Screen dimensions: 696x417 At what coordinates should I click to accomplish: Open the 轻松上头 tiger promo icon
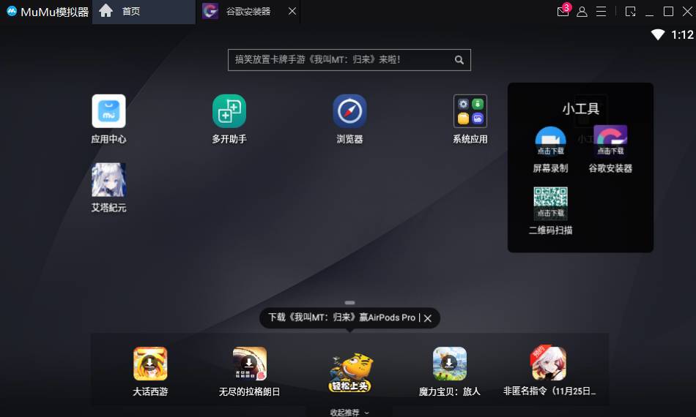(x=350, y=372)
